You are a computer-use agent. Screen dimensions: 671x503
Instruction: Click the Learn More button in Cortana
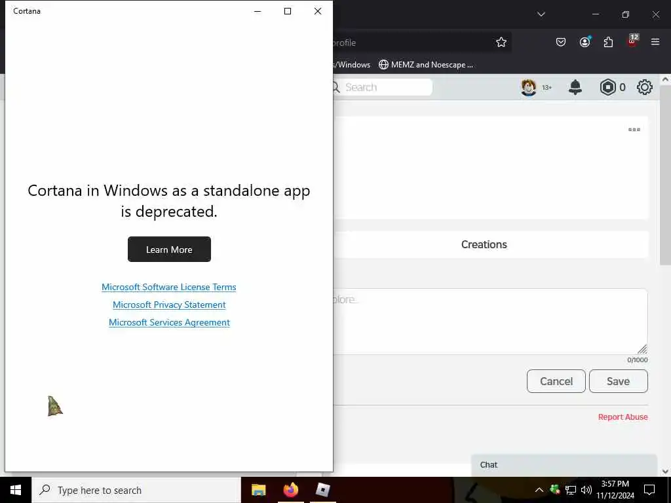coord(169,250)
